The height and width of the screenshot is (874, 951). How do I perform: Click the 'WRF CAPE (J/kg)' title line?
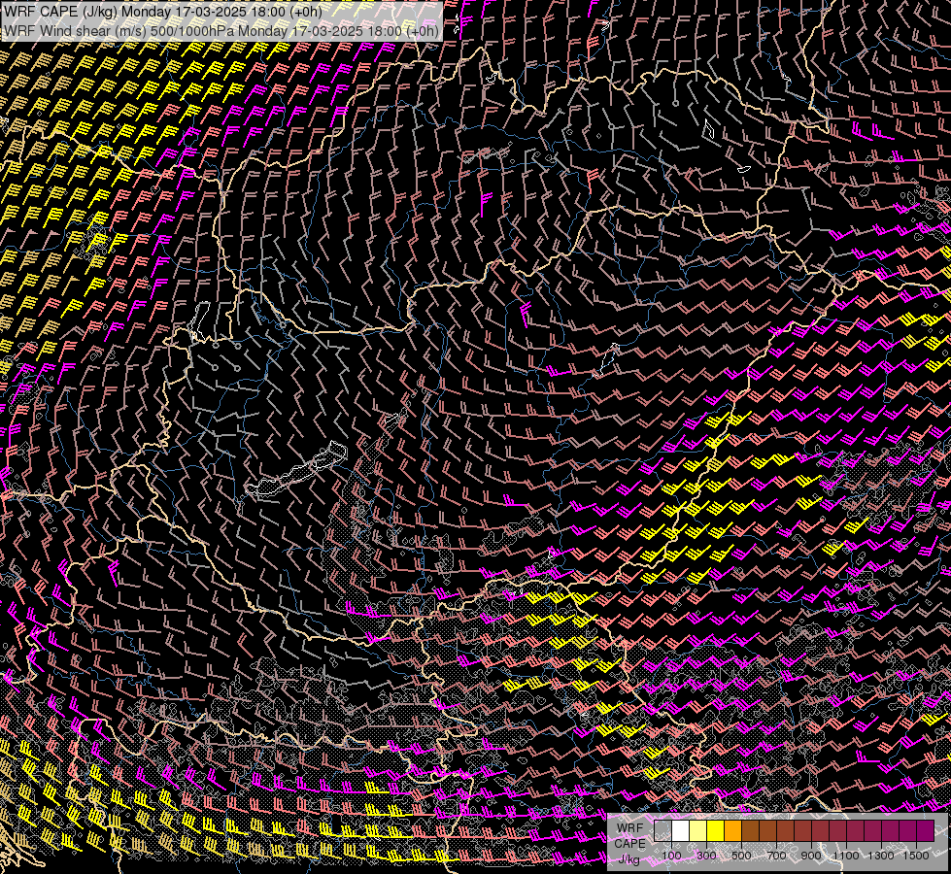pyautogui.click(x=162, y=12)
